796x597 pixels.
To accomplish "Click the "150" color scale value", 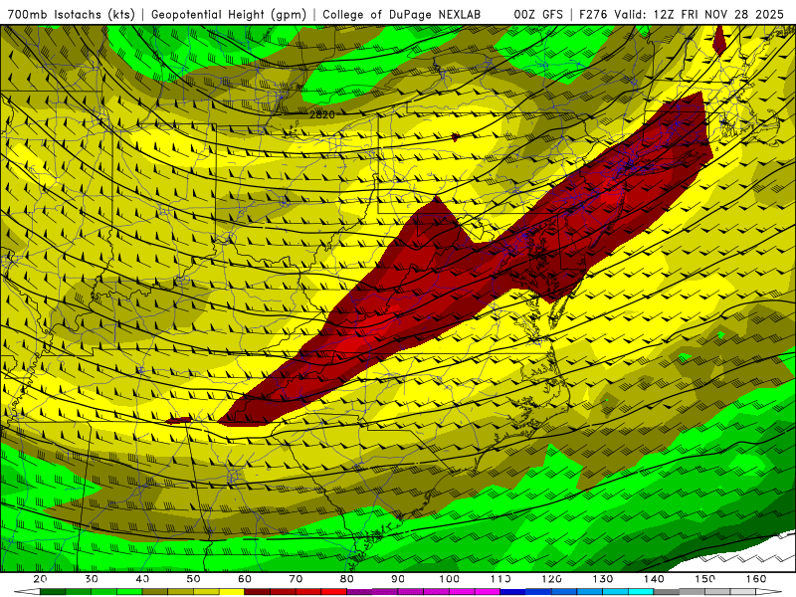I will 705,579.
